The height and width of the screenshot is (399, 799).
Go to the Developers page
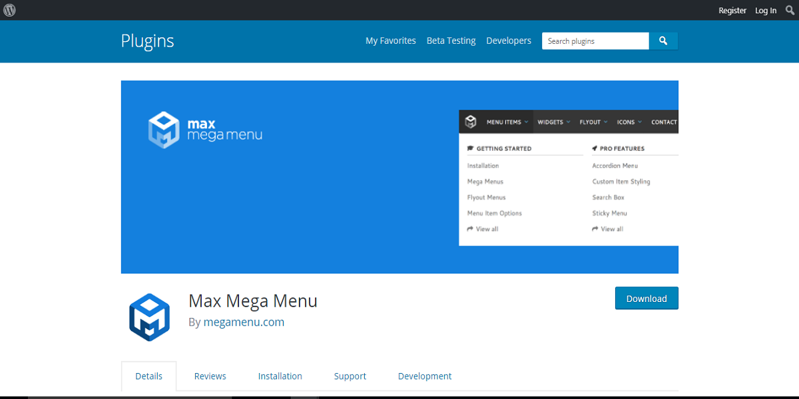pyautogui.click(x=509, y=41)
